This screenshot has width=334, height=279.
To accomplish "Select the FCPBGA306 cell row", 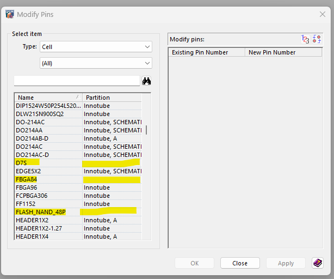I will [32, 196].
